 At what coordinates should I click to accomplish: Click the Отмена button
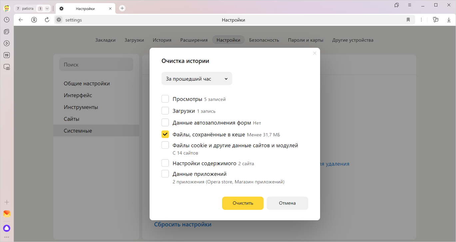pos(287,203)
